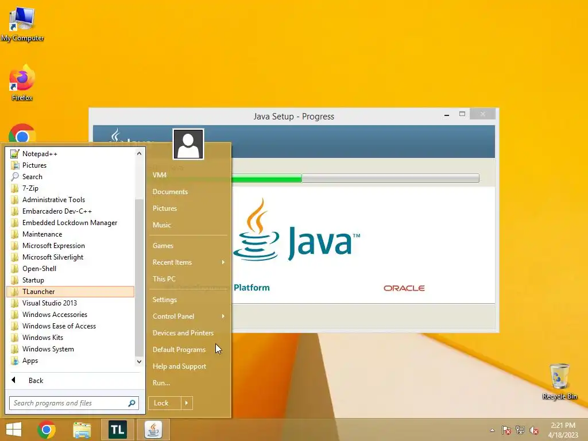
Task: Click the programs list scroll-down arrow
Action: click(x=139, y=362)
